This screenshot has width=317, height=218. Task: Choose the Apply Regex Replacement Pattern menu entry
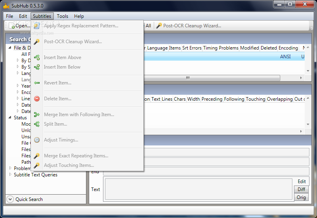point(87,26)
